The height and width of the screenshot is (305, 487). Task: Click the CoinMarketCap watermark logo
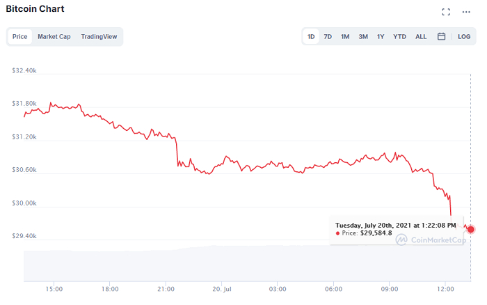(431, 240)
